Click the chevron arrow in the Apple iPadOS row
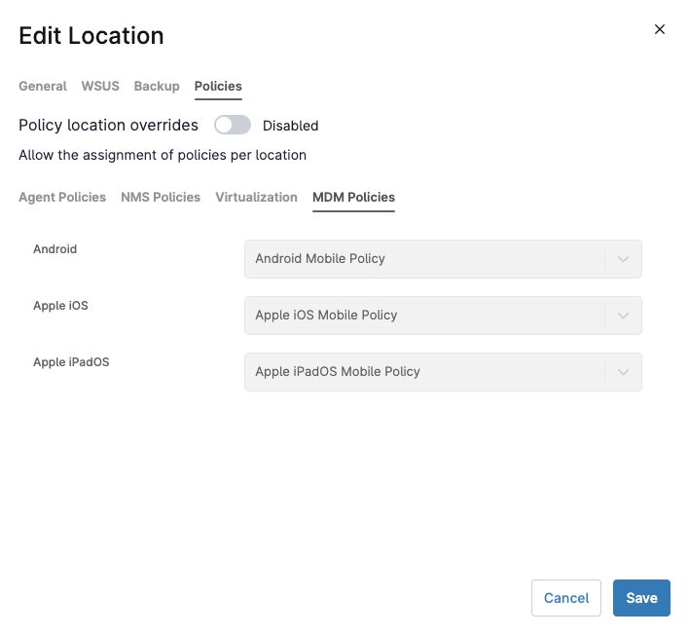This screenshot has height=635, width=689. [624, 372]
